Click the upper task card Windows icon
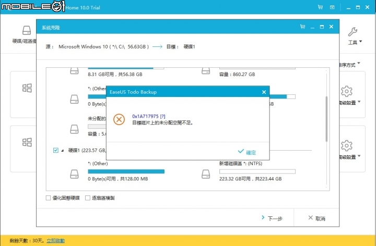 [27, 88]
